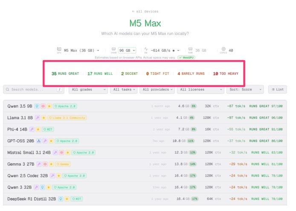Click the wrench tool icon on Qwen 3 32B
This screenshot has height=211, width=296.
pos(36,188)
